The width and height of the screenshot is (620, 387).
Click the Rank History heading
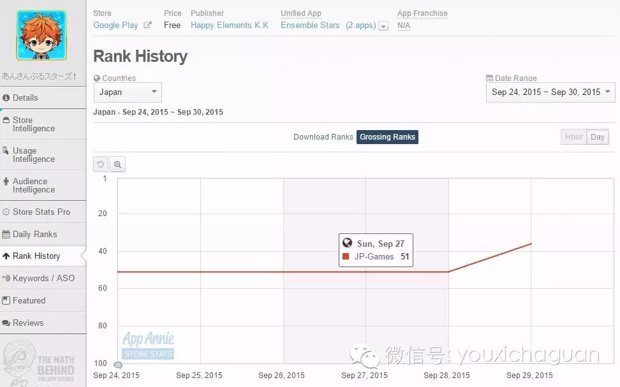pyautogui.click(x=140, y=56)
